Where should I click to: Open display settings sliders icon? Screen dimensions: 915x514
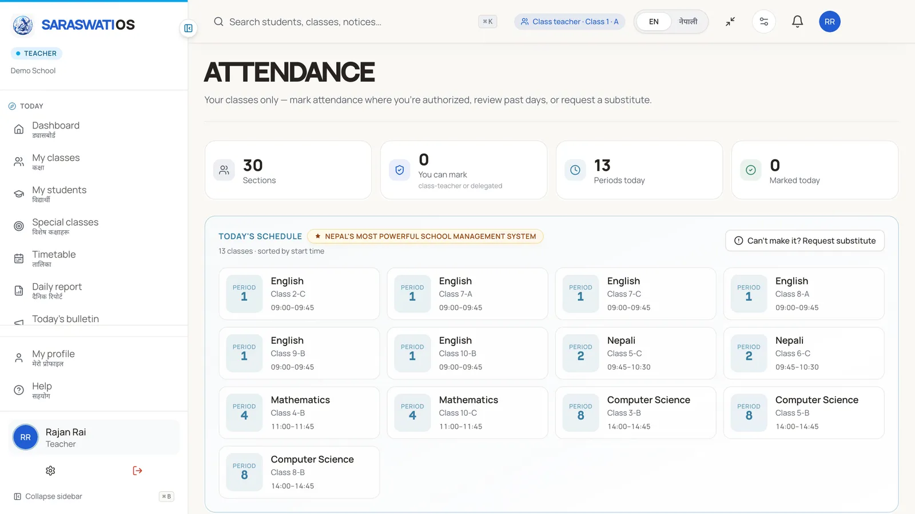[764, 22]
